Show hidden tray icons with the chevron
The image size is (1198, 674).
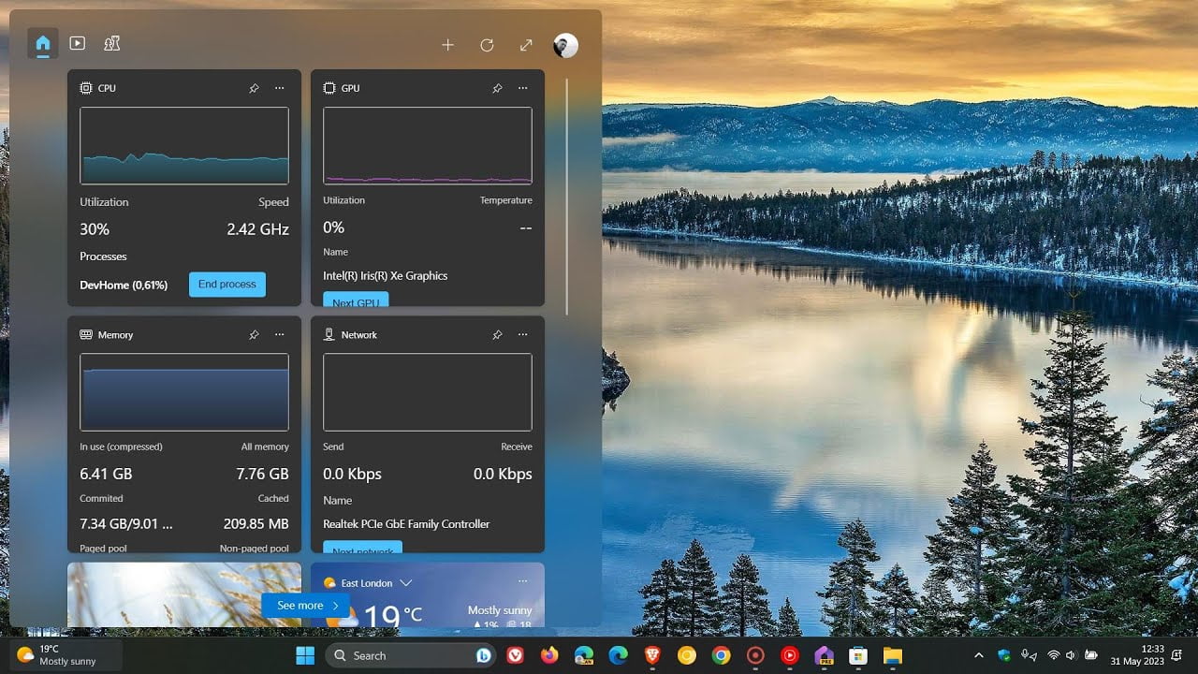click(x=978, y=655)
